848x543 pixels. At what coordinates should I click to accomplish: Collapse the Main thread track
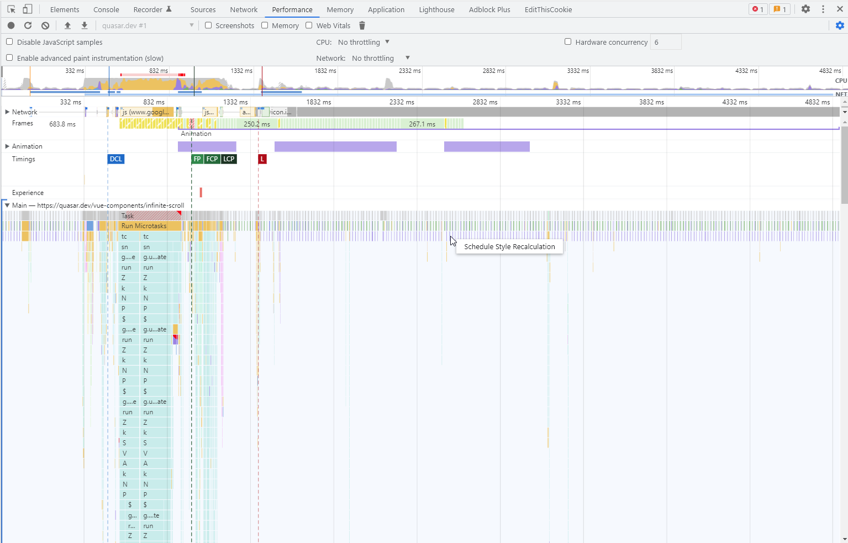coord(6,205)
